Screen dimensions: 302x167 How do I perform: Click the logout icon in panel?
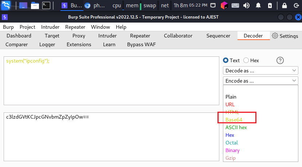(296, 5)
